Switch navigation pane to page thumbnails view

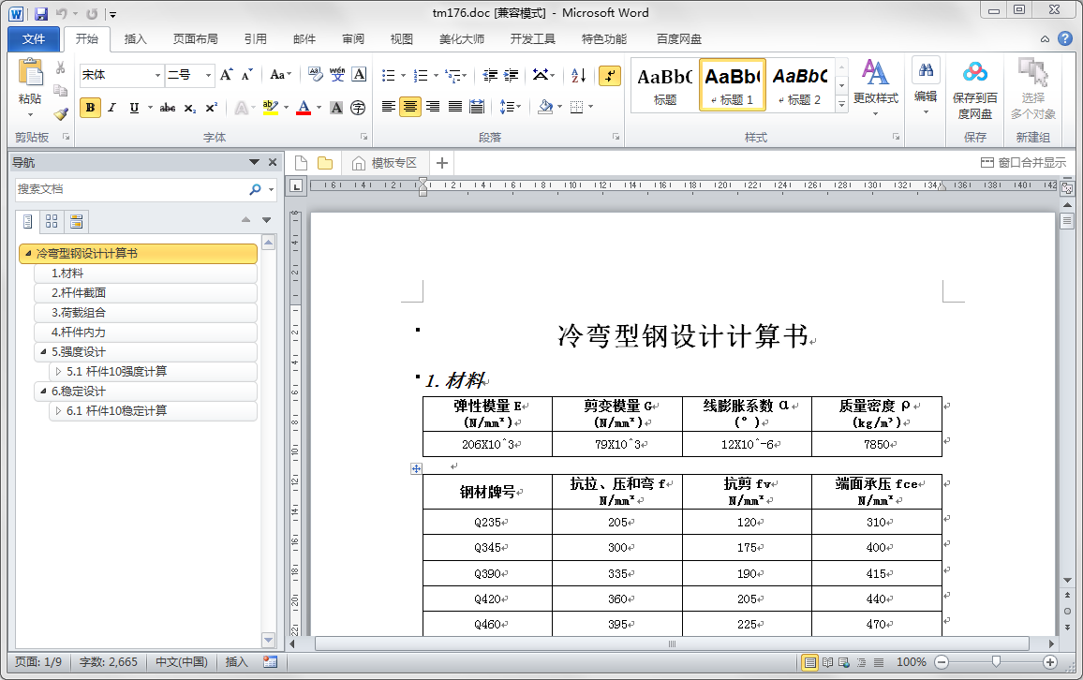[x=52, y=221]
